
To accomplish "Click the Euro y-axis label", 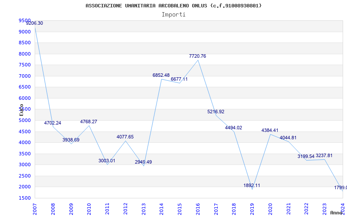I will [21, 110].
